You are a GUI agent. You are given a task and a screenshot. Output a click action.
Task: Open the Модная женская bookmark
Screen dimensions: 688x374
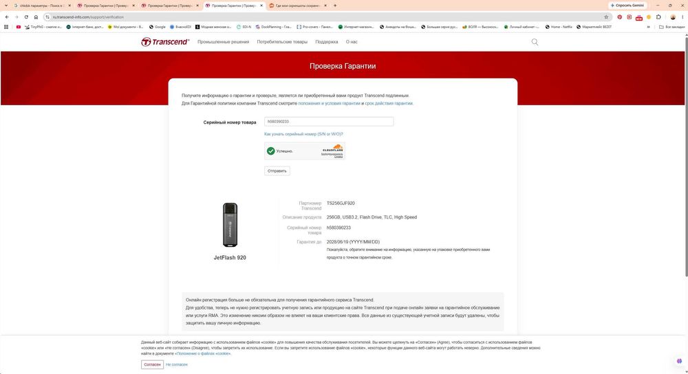click(213, 27)
